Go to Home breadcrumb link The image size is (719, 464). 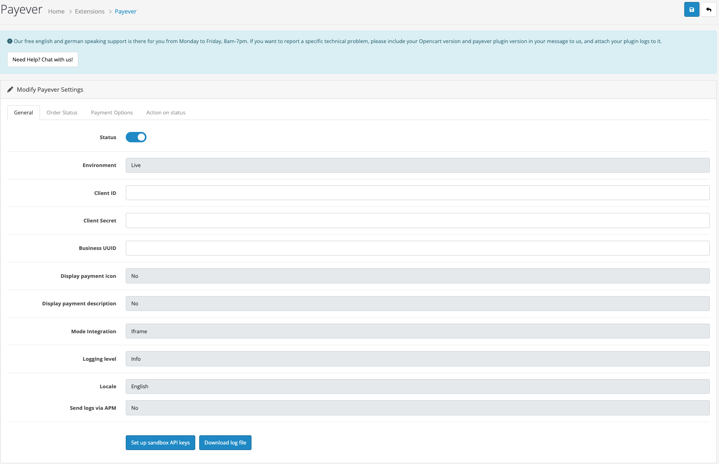[56, 12]
